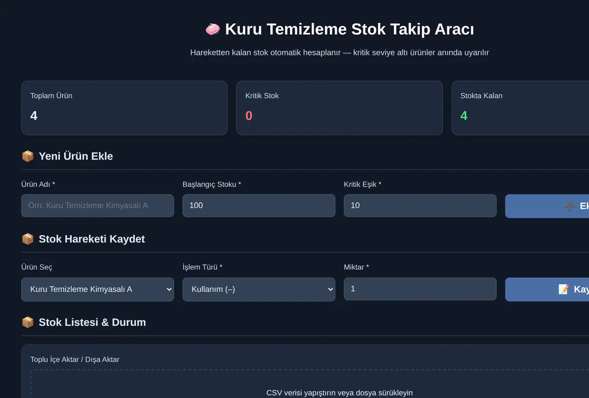Click the Kritik Eşik * label
589x398 pixels.
coord(363,184)
